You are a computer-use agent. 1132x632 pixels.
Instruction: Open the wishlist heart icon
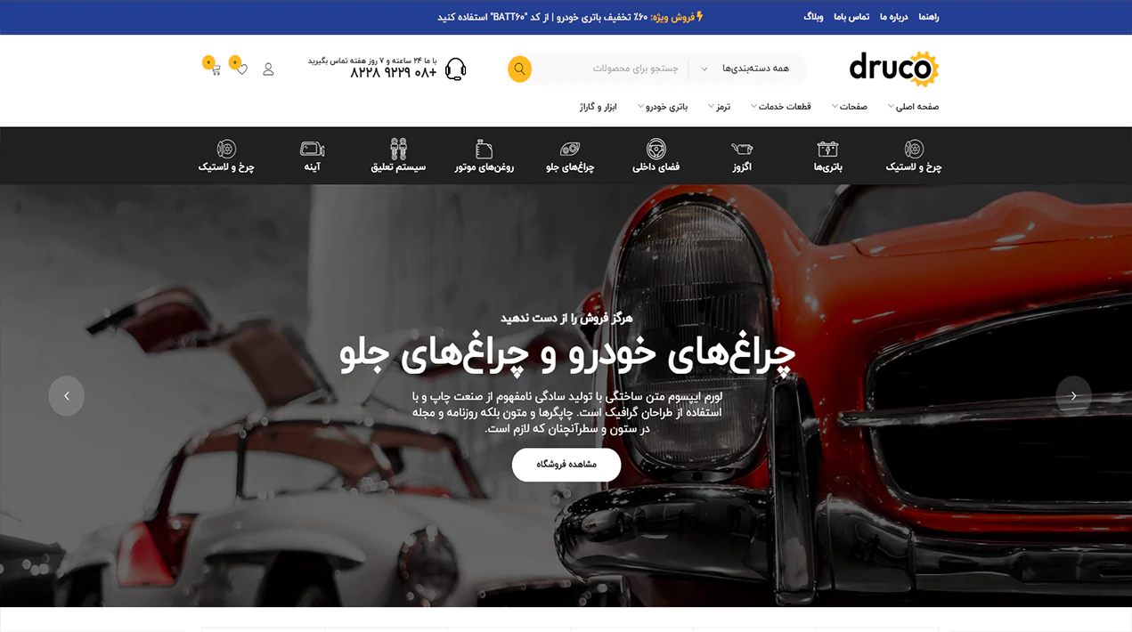pos(240,69)
